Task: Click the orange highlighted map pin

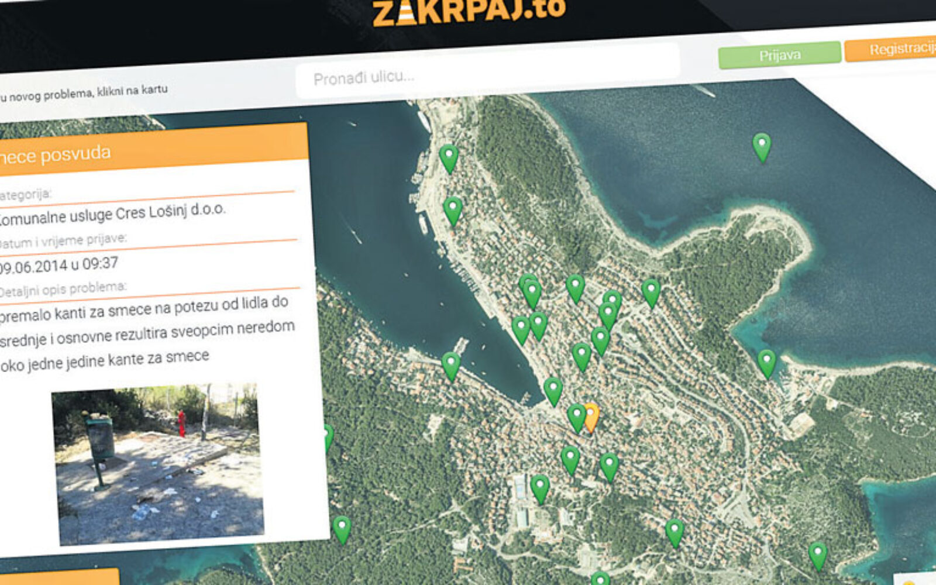Action: point(592,416)
